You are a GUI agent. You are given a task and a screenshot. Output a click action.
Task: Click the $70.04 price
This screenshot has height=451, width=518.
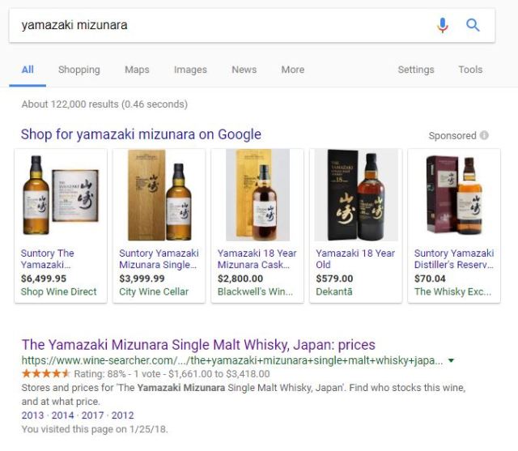click(430, 279)
